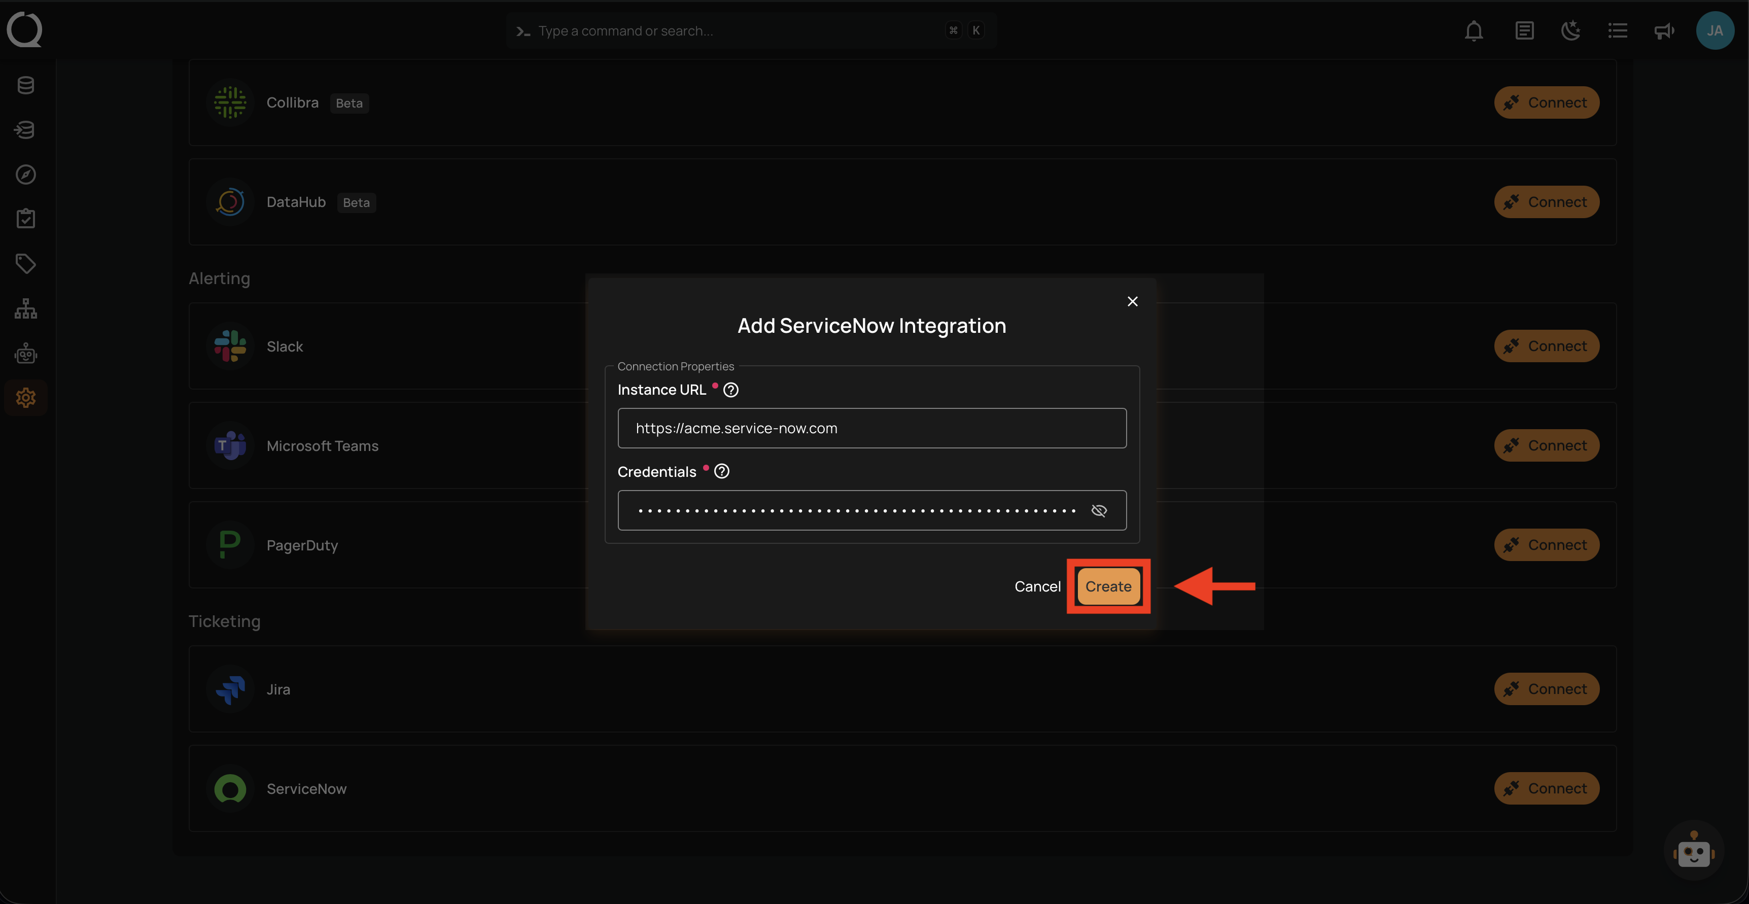Open JA user avatar menu
Image resolution: width=1749 pixels, height=904 pixels.
pos(1715,30)
